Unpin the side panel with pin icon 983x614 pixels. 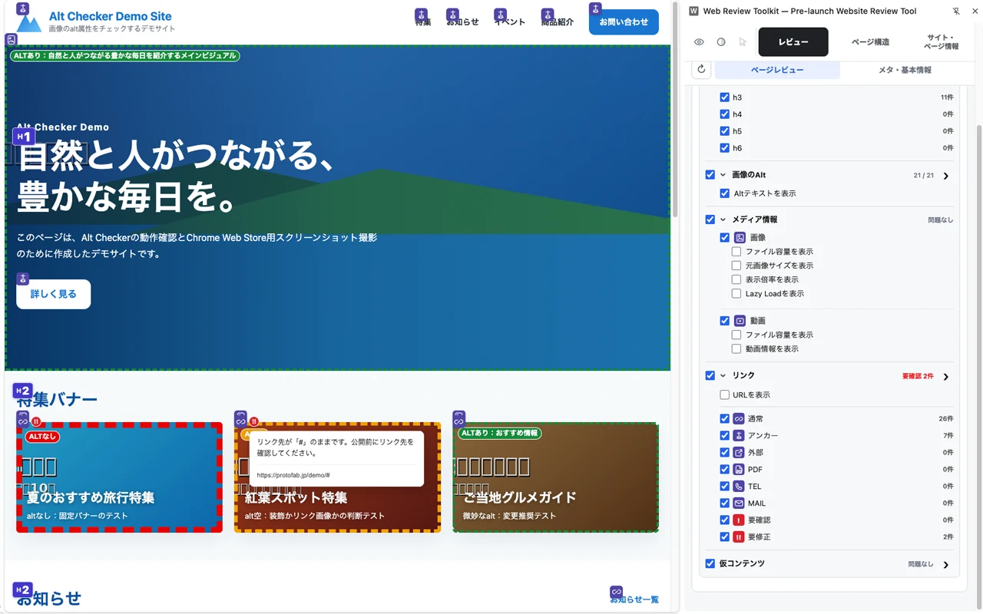pyautogui.click(x=956, y=12)
